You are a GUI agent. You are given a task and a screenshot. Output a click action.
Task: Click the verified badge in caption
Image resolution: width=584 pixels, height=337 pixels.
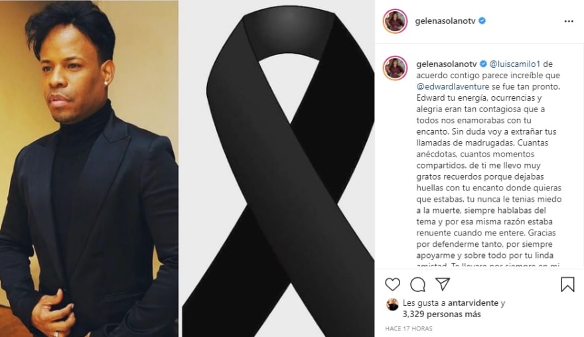pos(483,64)
